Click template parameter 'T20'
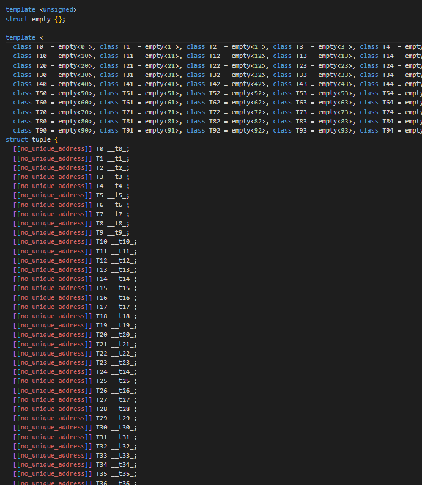Viewport: 422px width, 485px height. [x=41, y=65]
